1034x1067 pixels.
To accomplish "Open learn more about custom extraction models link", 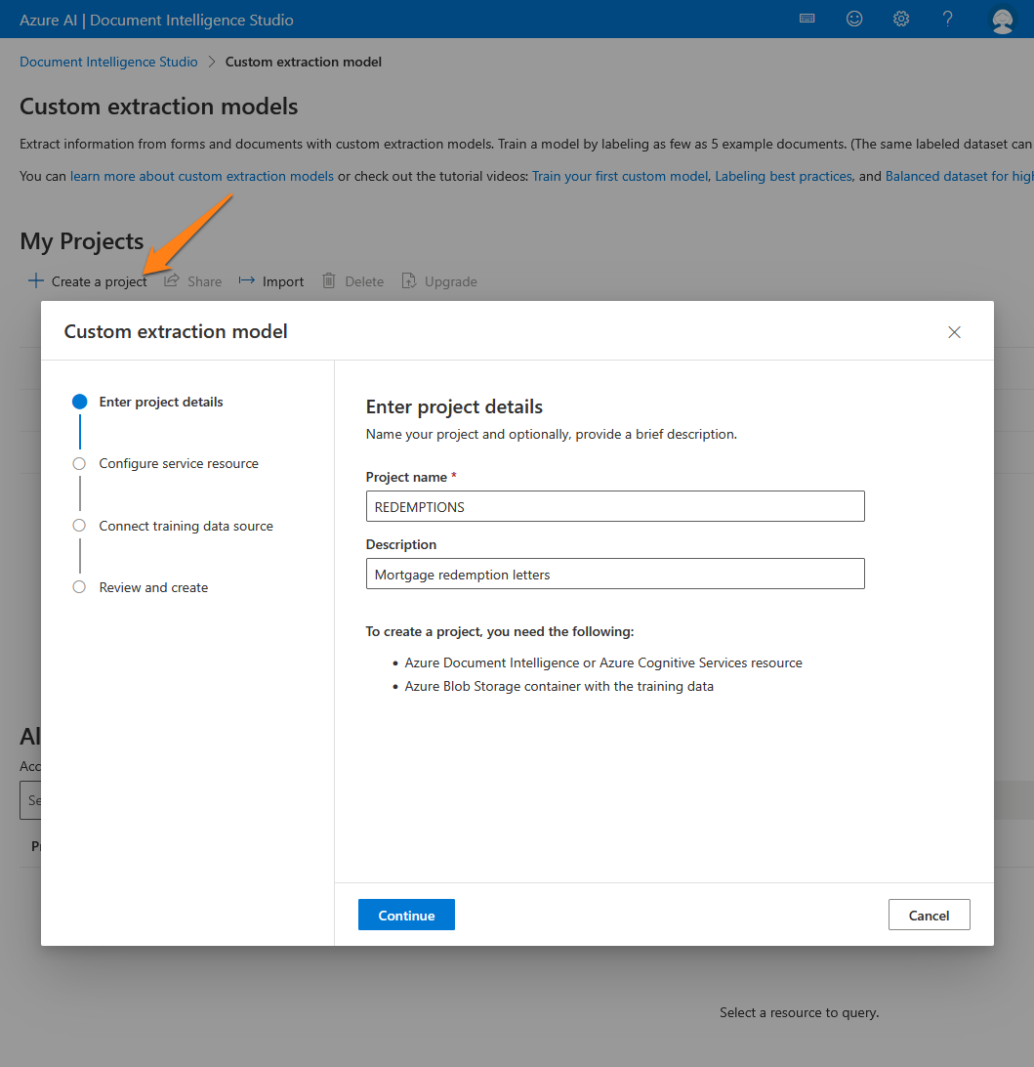I will tap(202, 176).
